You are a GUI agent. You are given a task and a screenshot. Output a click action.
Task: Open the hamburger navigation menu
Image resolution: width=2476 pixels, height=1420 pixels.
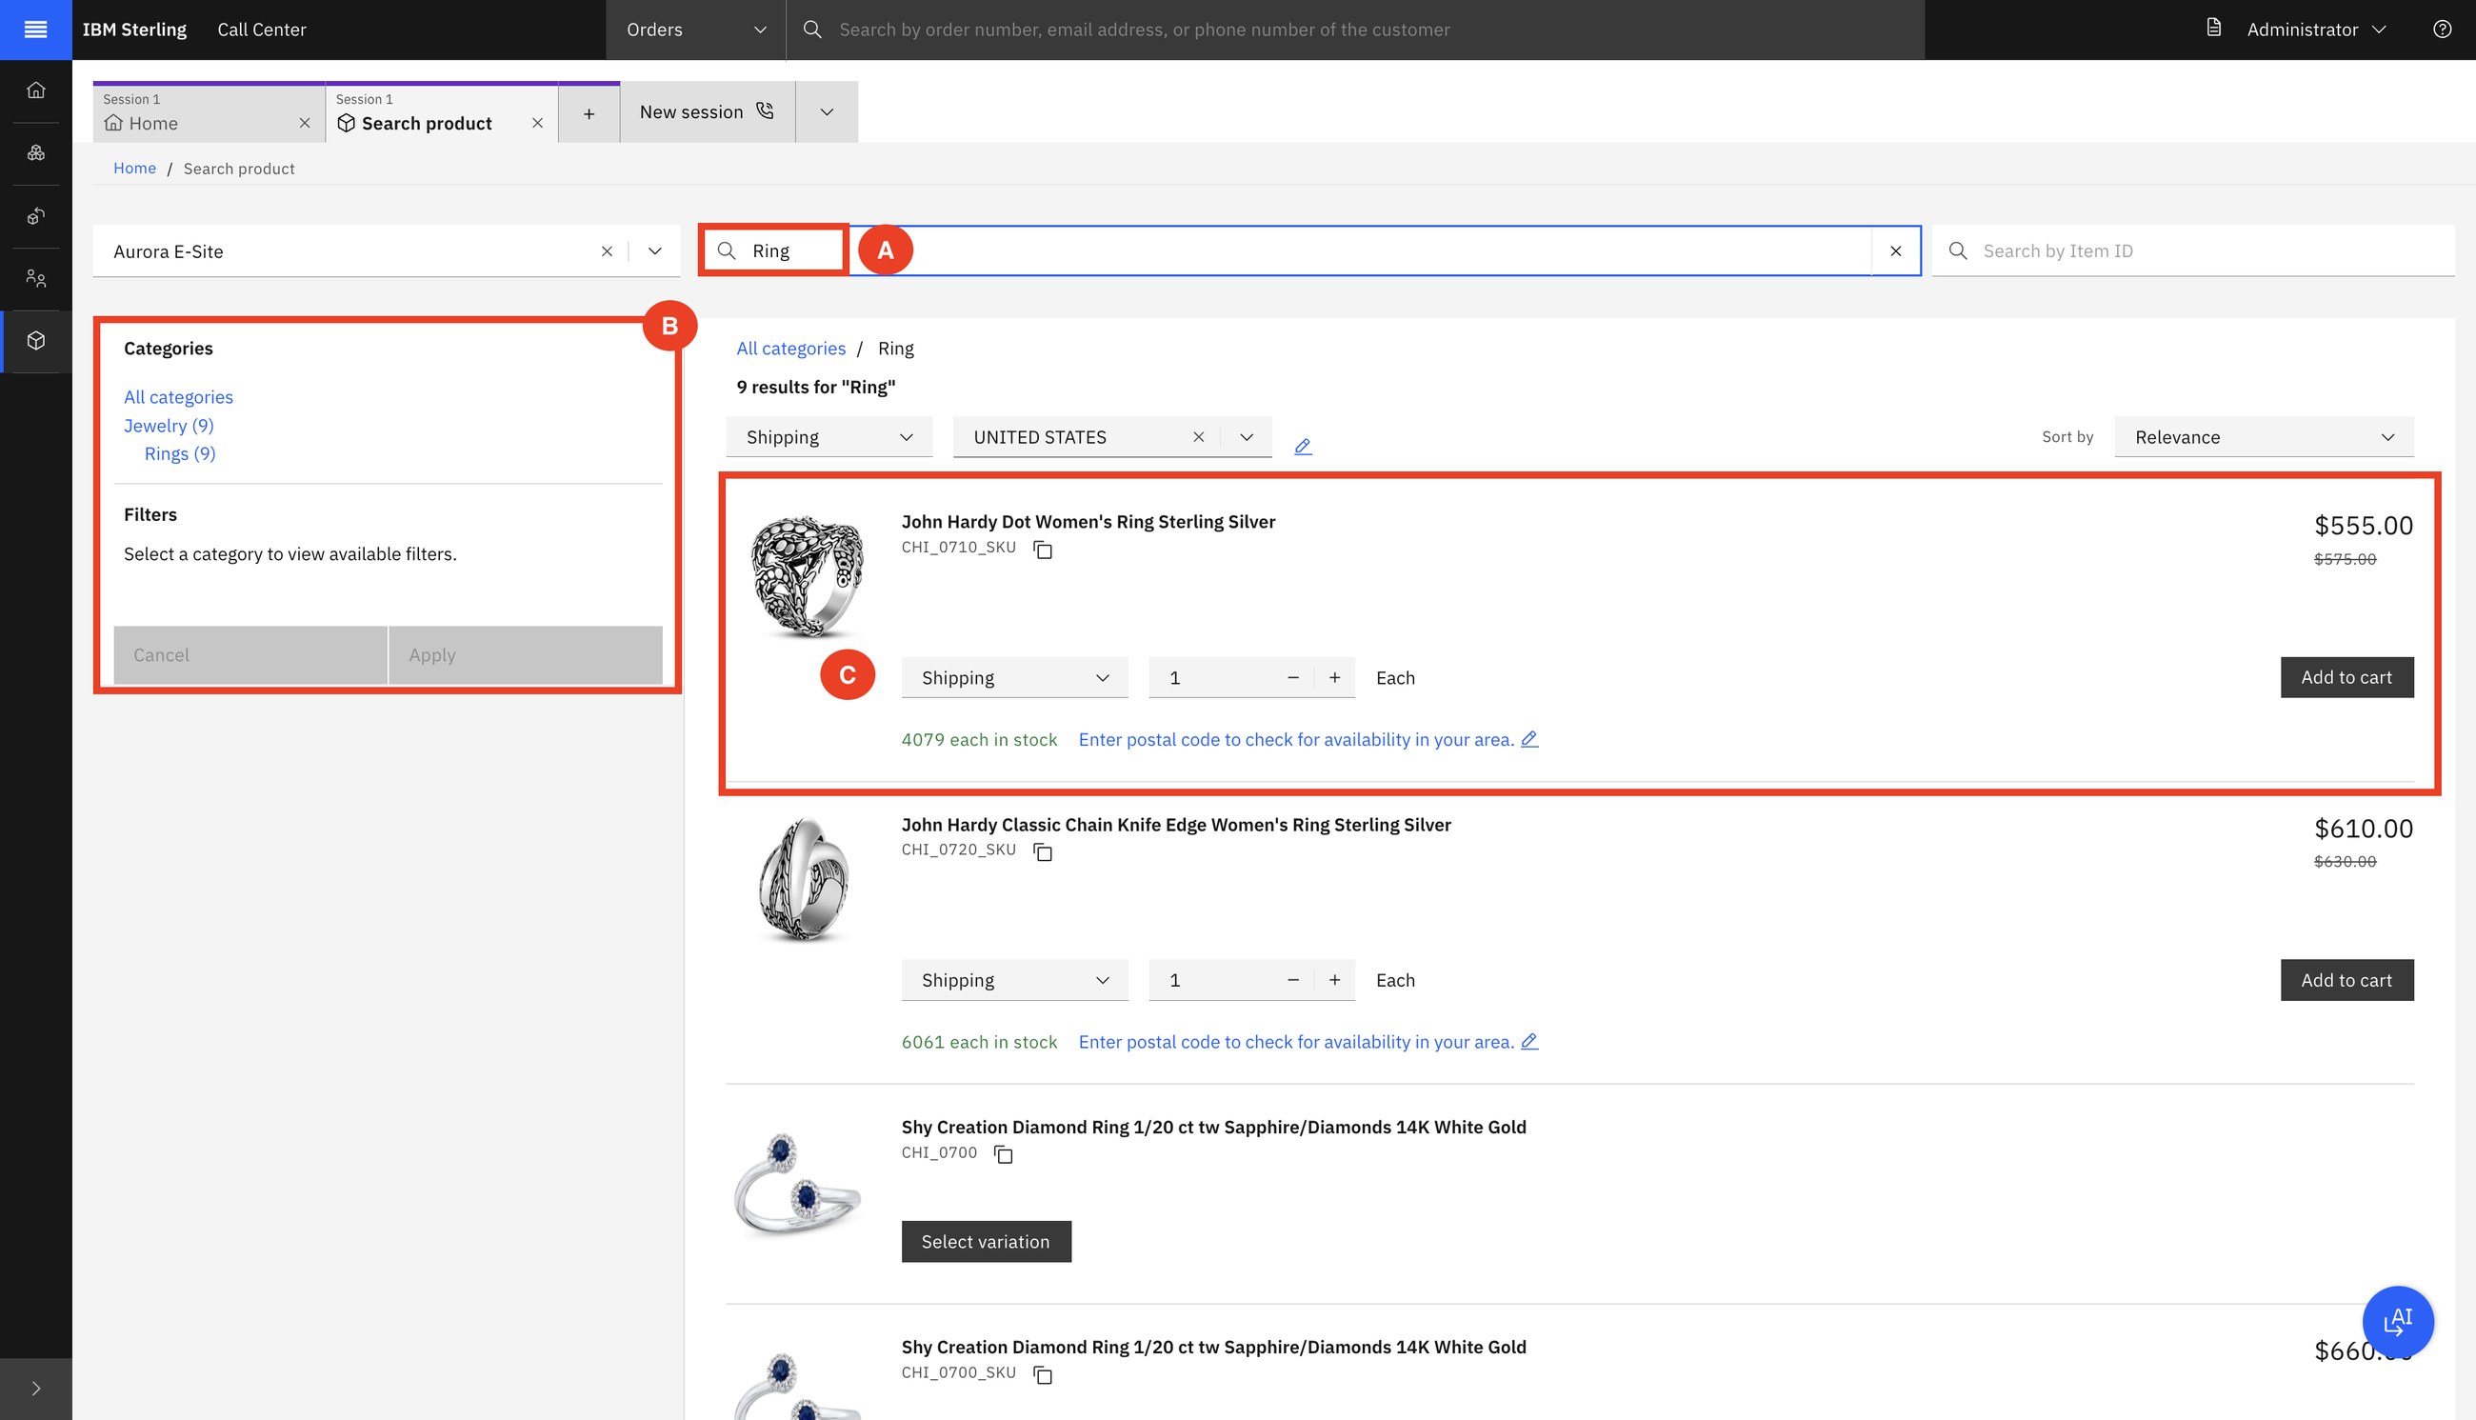(35, 30)
